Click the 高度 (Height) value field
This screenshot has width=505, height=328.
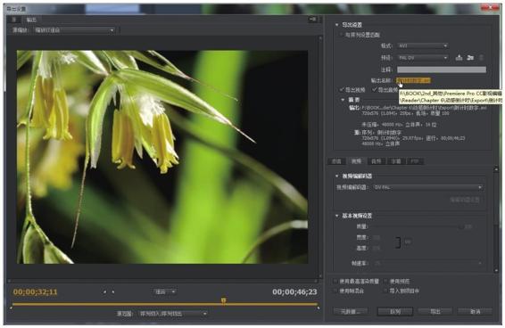pos(377,248)
